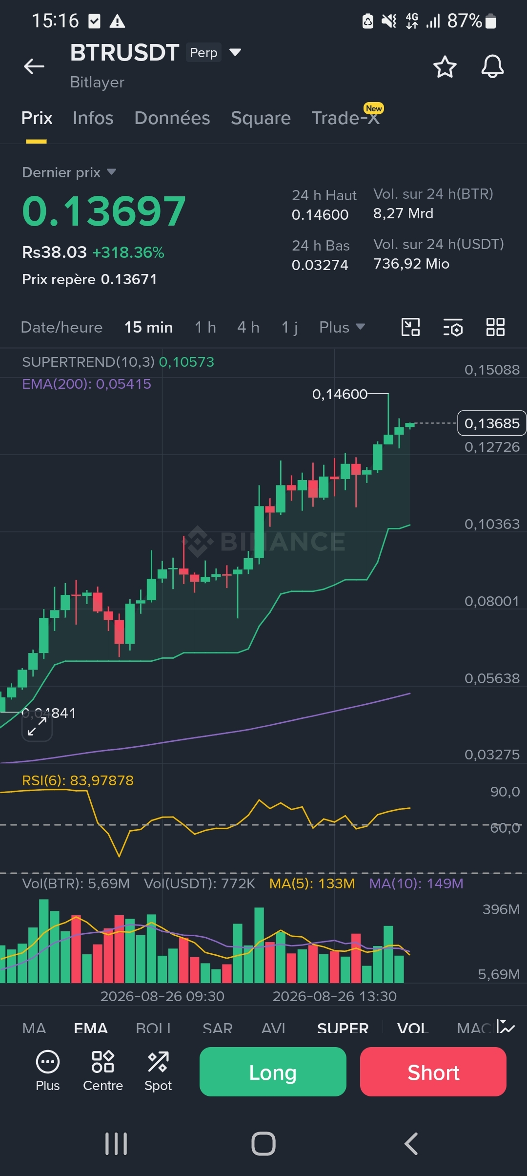Toggle the MACD sub-indicator
Screen dimensions: 527x1176
coord(473,1028)
